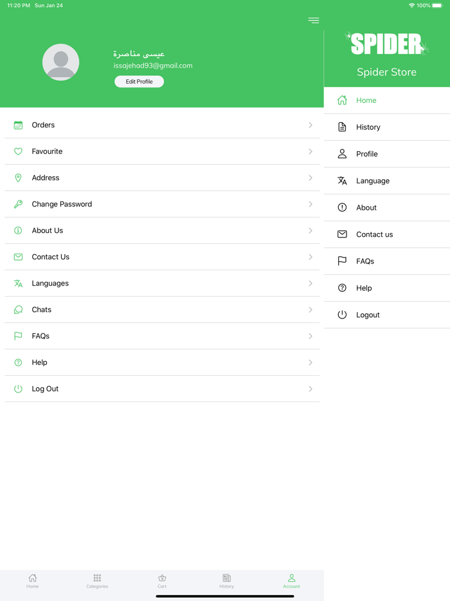Expand the About Us row chevron
The height and width of the screenshot is (601, 450).
click(x=310, y=230)
